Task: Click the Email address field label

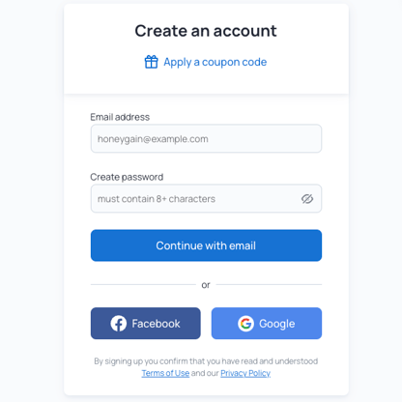Action: click(x=120, y=117)
